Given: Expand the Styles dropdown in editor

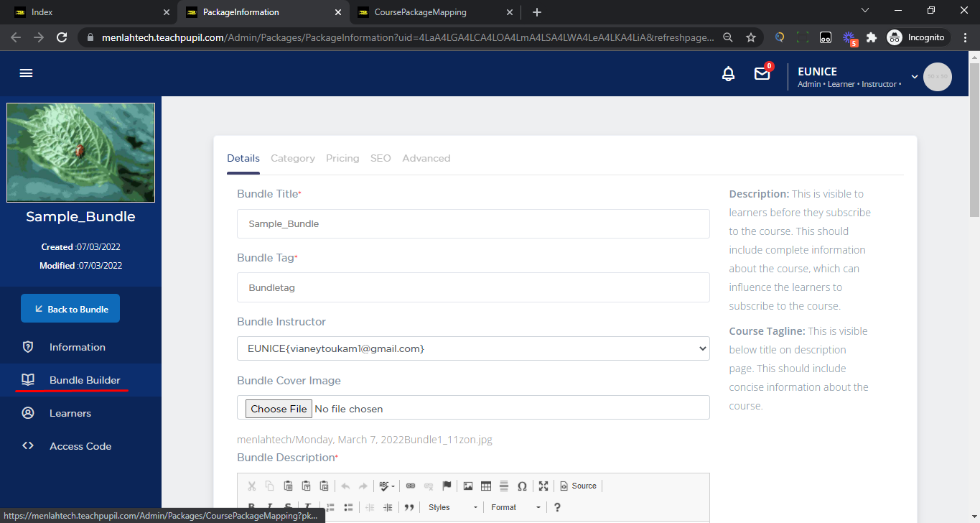Looking at the screenshot, I should (452, 507).
